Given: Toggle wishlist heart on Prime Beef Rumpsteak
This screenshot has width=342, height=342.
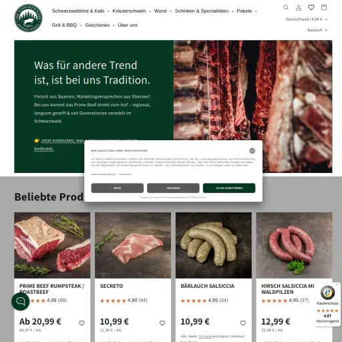Looking at the screenshot, I should pos(81,323).
